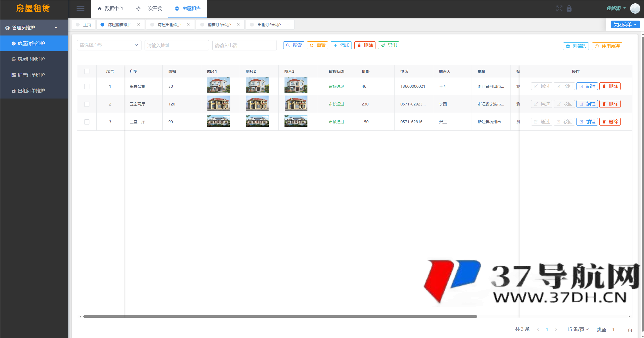
Task: Click the lock screen icon in top bar
Action: [569, 8]
